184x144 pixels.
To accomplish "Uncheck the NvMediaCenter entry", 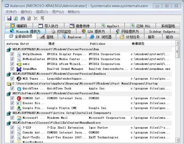I will (12, 59).
